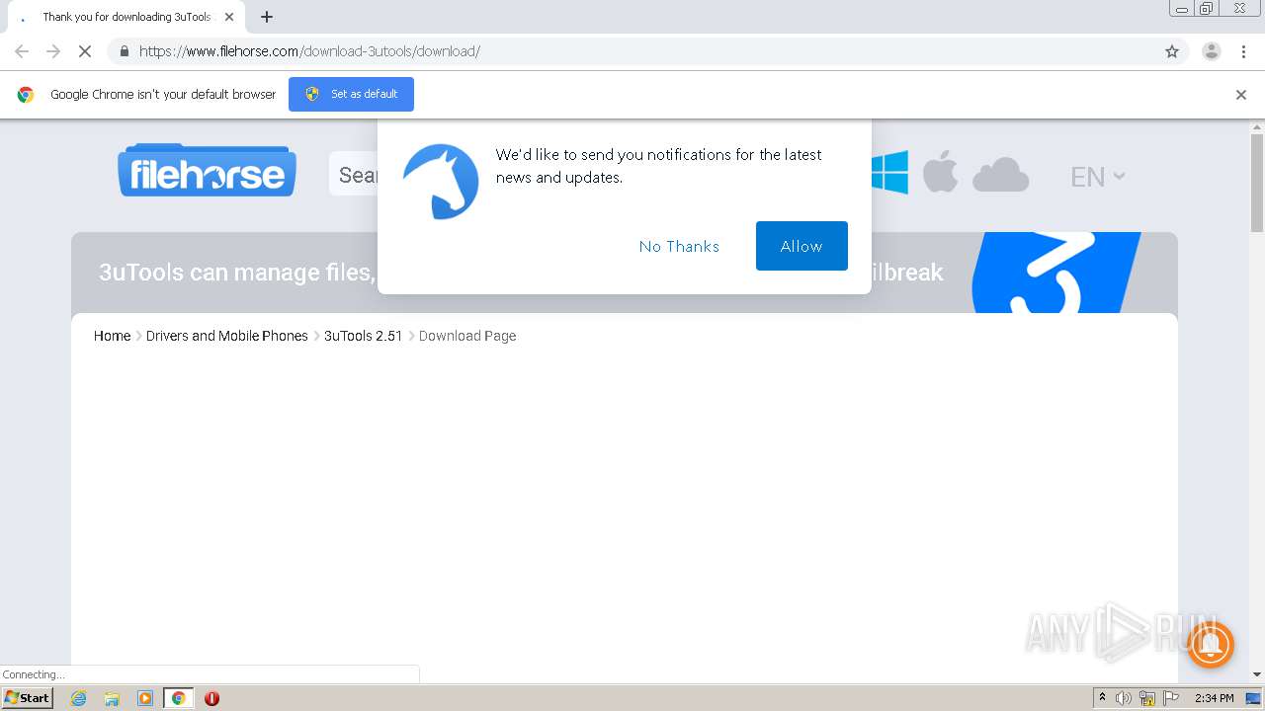Viewport: 1265px width, 711px height.
Task: Close the 3uTools download tab
Action: (229, 17)
